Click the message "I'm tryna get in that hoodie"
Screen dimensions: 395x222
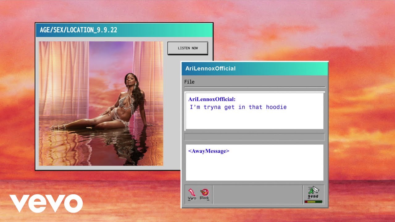(238, 107)
